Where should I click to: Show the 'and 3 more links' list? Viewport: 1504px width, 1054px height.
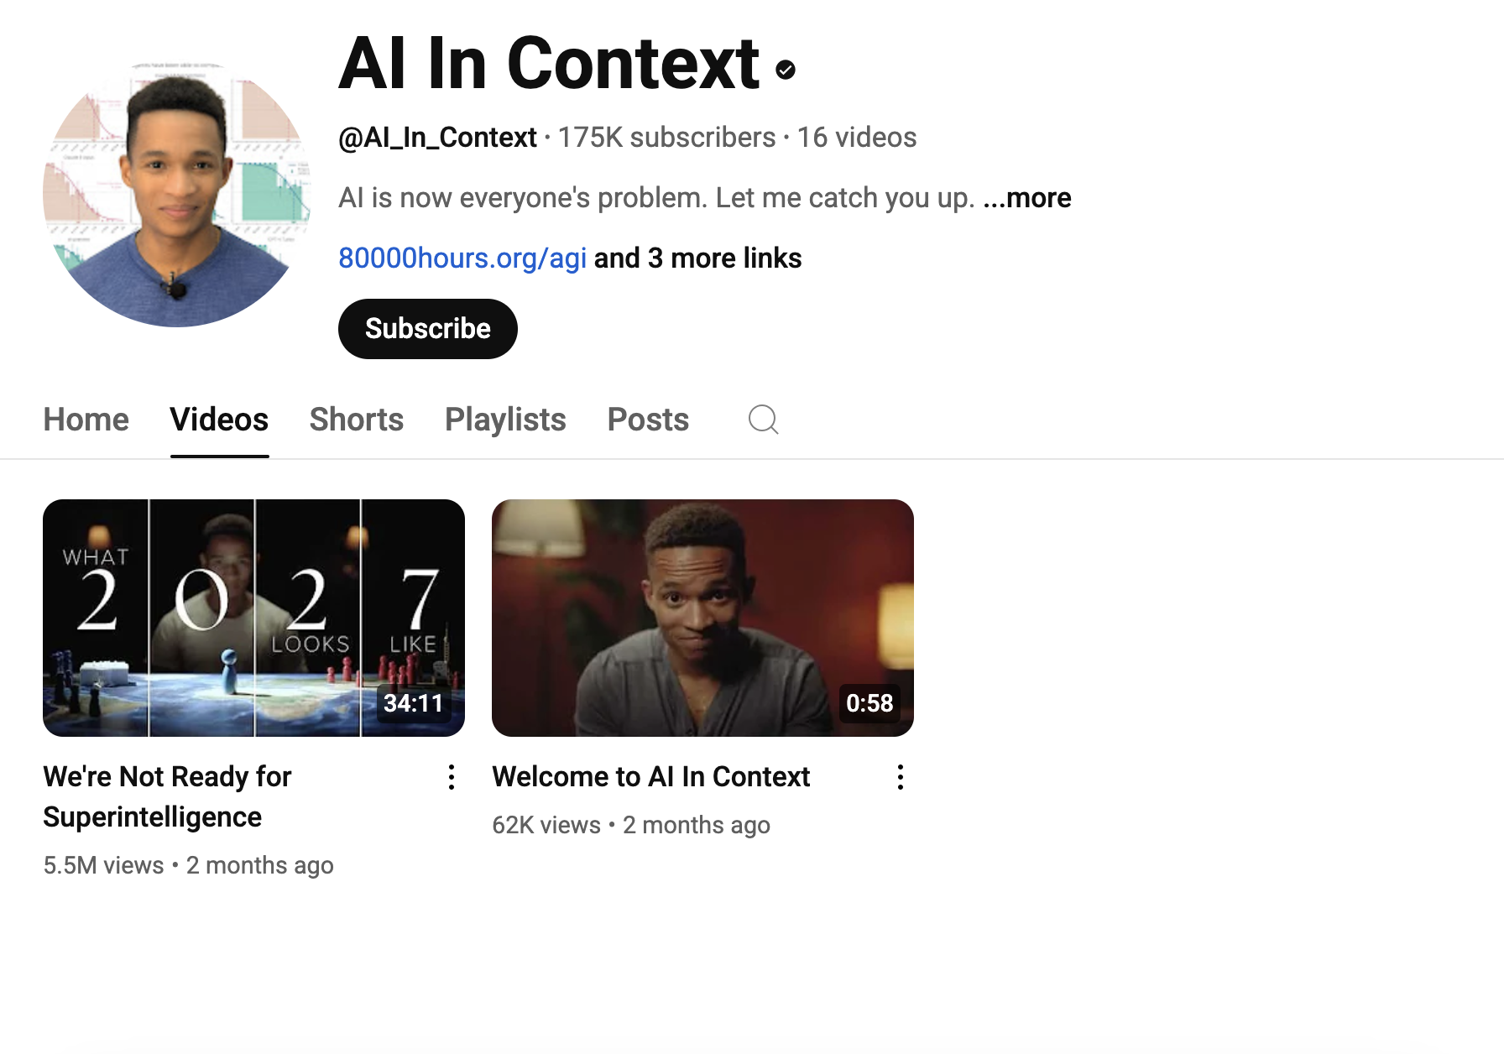[x=697, y=258]
